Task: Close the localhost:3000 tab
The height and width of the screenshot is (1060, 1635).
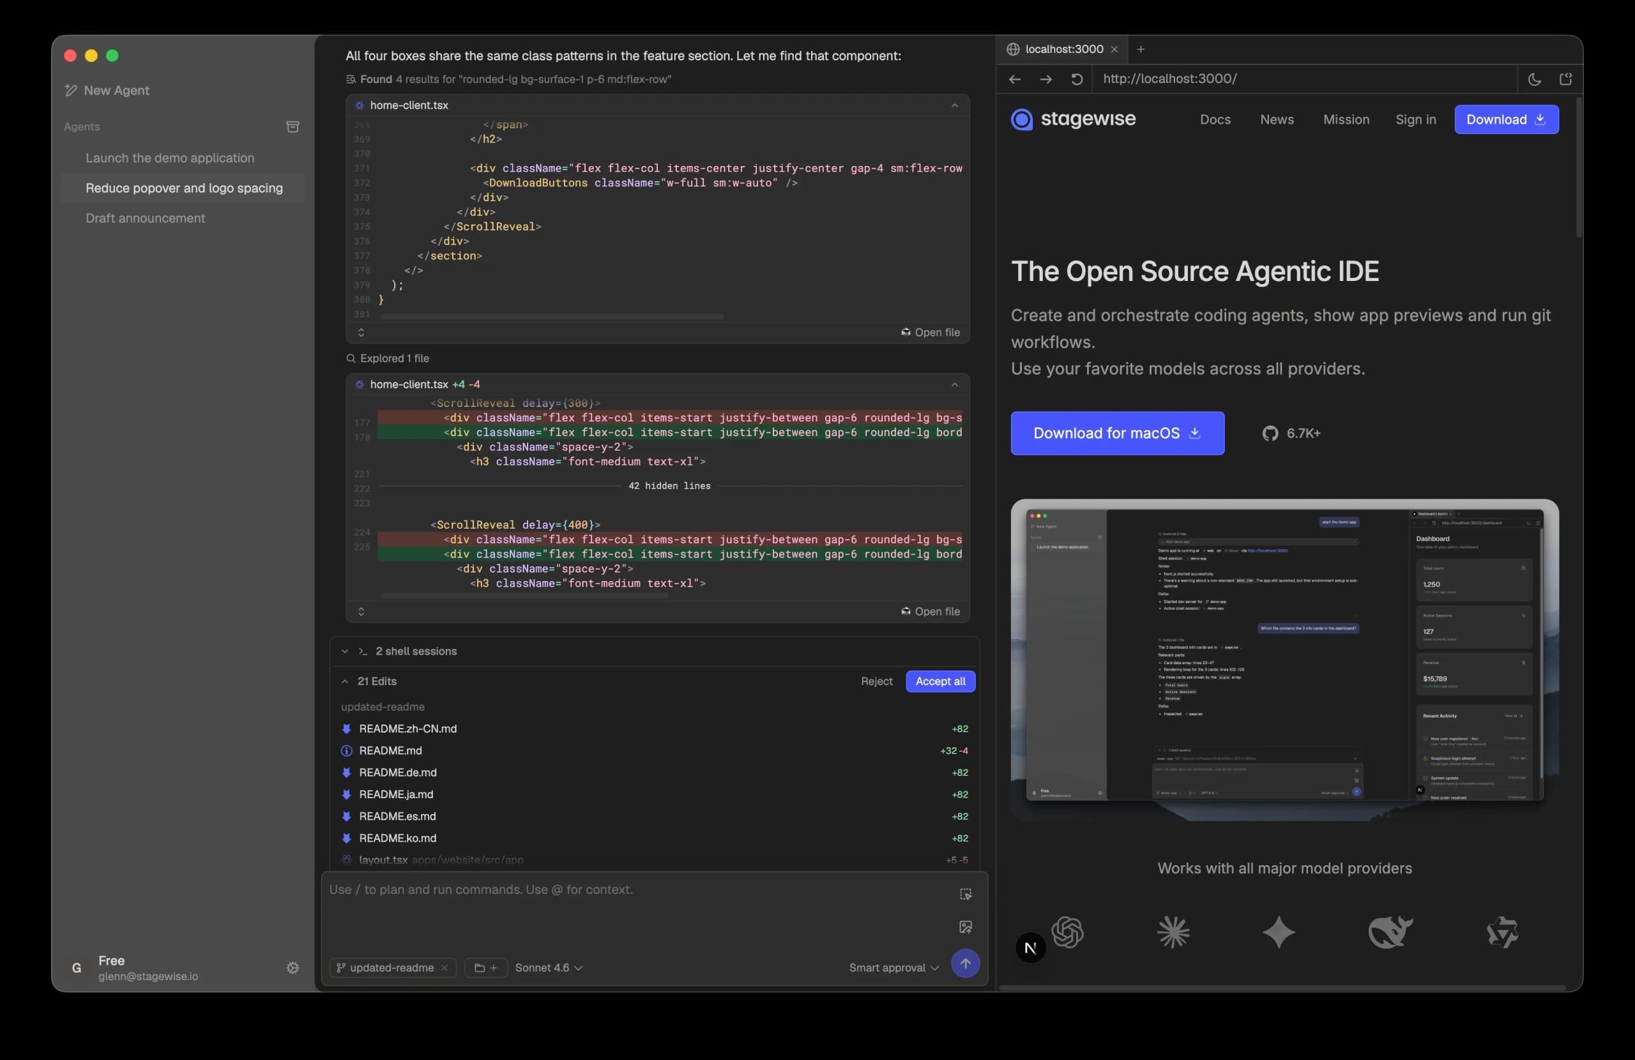Action: point(1114,49)
